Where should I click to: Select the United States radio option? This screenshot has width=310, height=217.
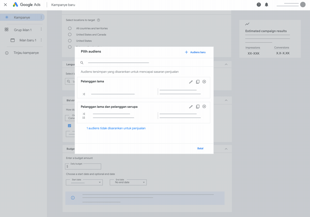pos(70,41)
